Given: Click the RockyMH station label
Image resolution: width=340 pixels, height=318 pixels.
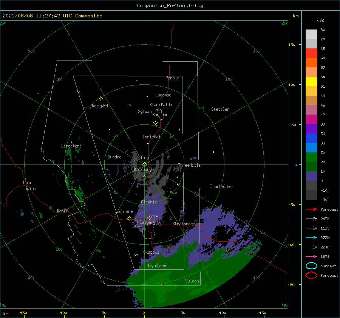Looking at the screenshot, I should [100, 106].
